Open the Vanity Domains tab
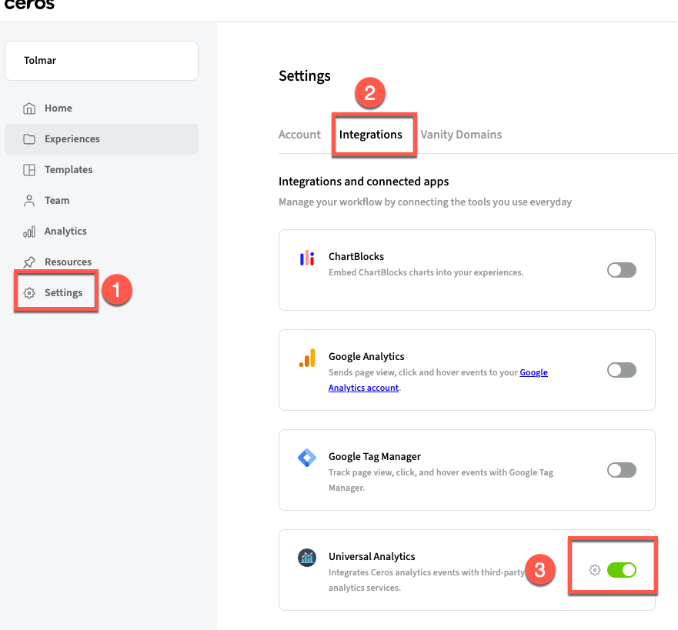This screenshot has width=678, height=630. pos(461,135)
